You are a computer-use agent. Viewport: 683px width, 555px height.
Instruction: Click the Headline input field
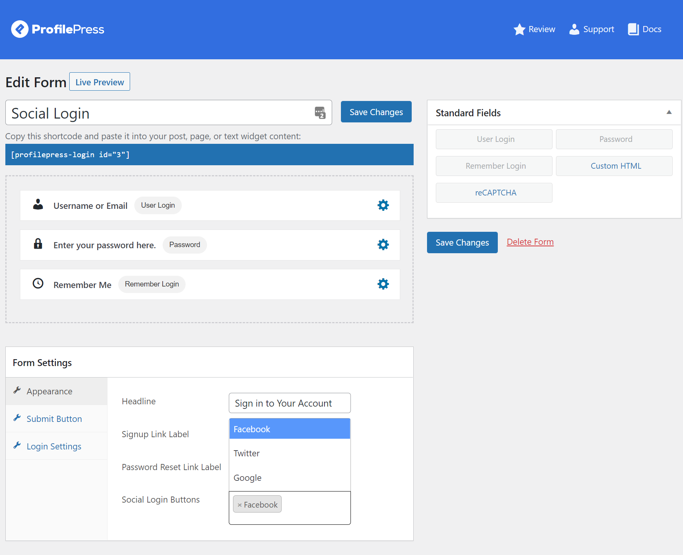point(290,403)
